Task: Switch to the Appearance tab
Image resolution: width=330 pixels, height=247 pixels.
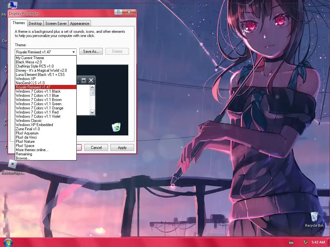Action: [x=80, y=23]
